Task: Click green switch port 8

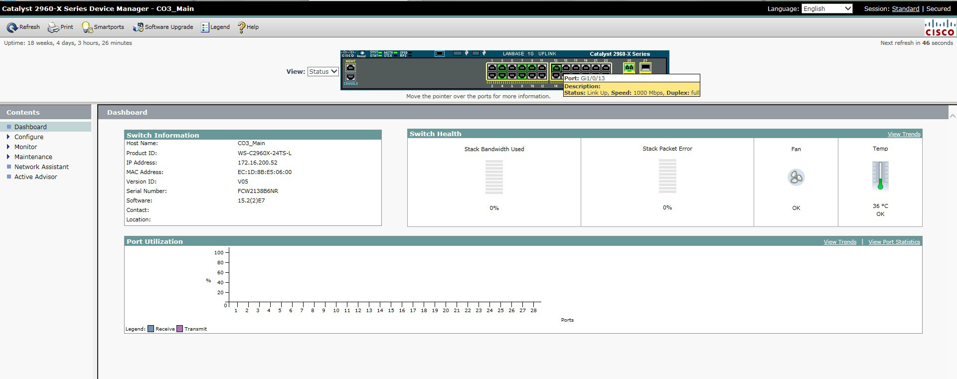Action: 522,75
